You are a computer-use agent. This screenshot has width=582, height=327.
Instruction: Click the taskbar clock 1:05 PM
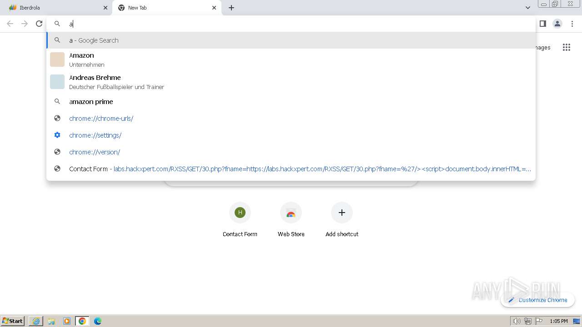559,321
